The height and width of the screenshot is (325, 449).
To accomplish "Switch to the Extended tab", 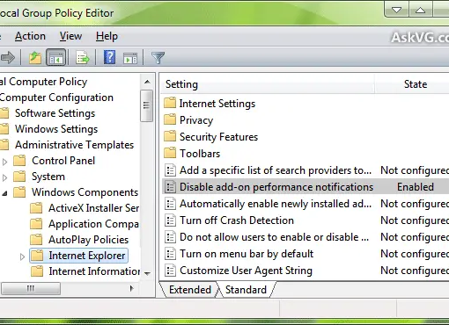I will (x=190, y=290).
